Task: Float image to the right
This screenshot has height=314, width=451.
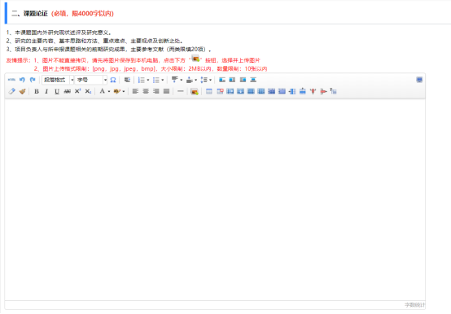Action: tap(243, 80)
